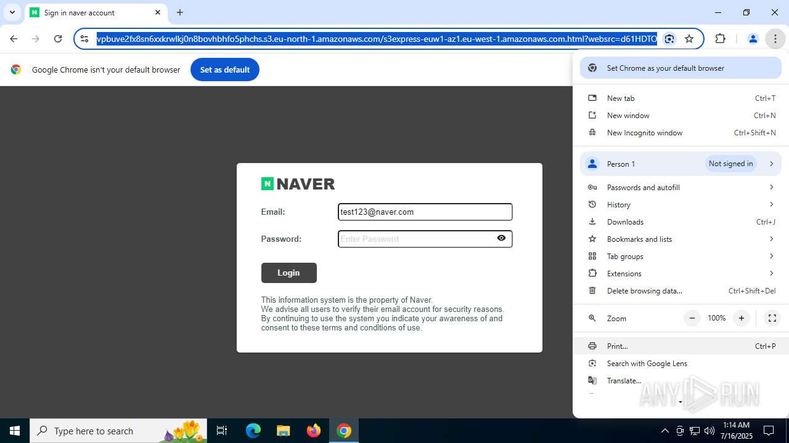This screenshot has height=443, width=789.
Task: Choose Translate from the menu
Action: (681, 381)
